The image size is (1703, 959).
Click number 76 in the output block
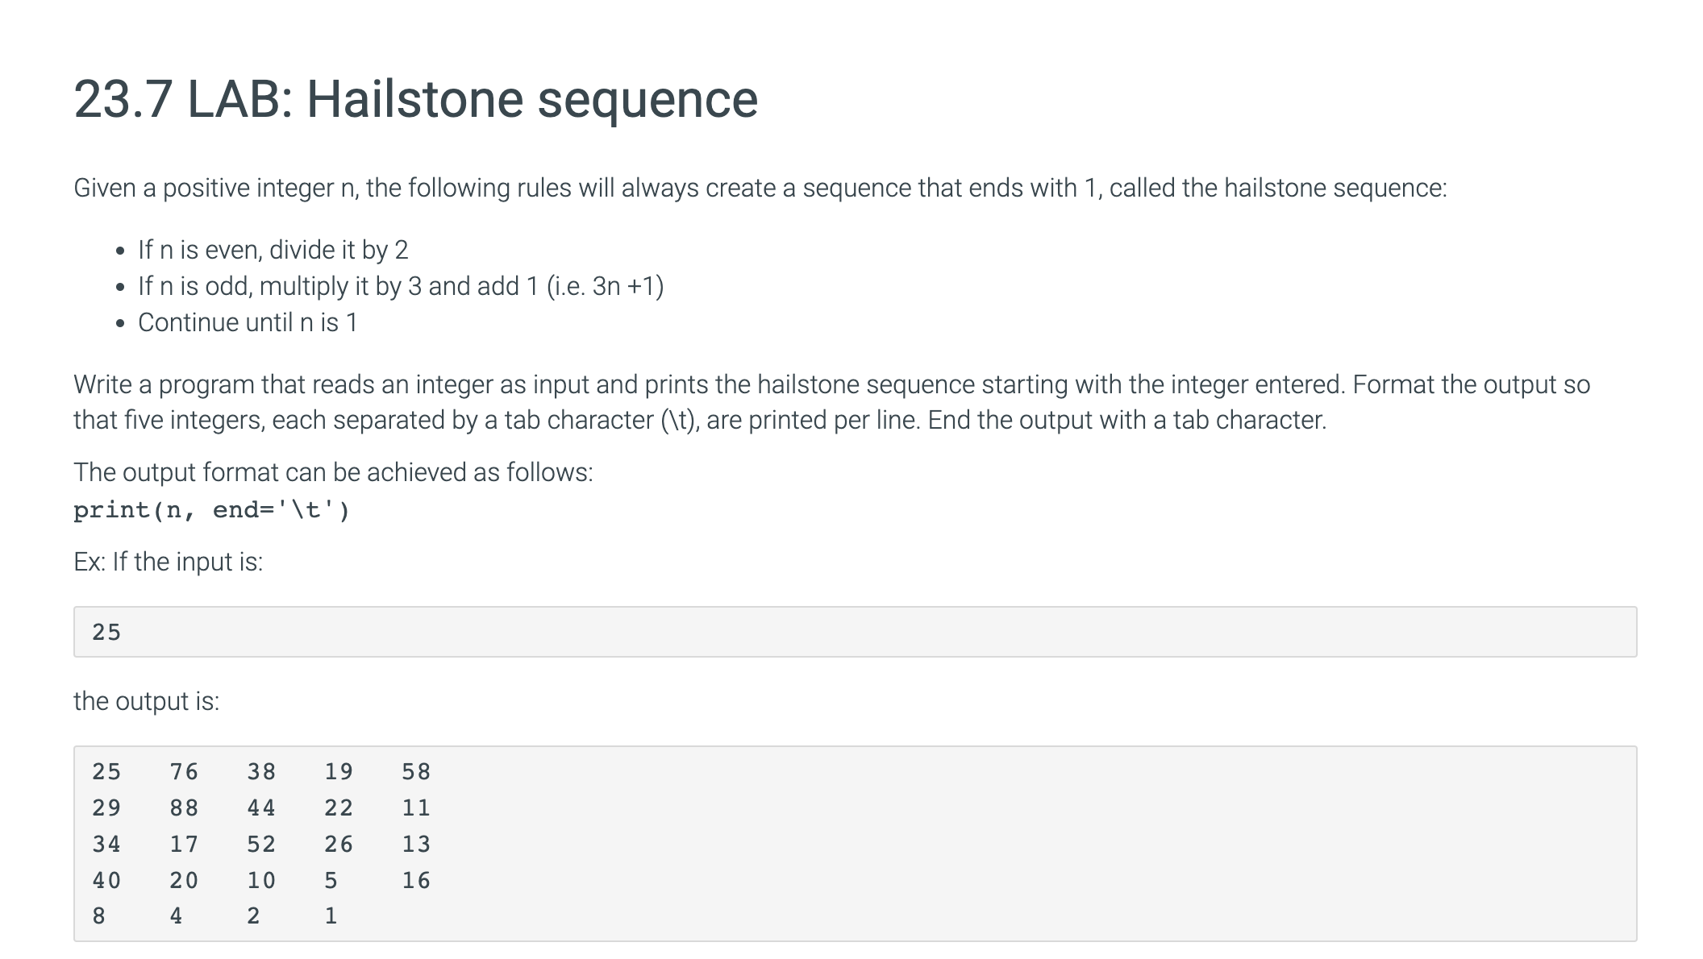coord(184,772)
